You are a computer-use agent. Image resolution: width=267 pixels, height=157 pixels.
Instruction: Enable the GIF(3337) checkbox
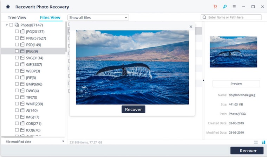coord(17,64)
